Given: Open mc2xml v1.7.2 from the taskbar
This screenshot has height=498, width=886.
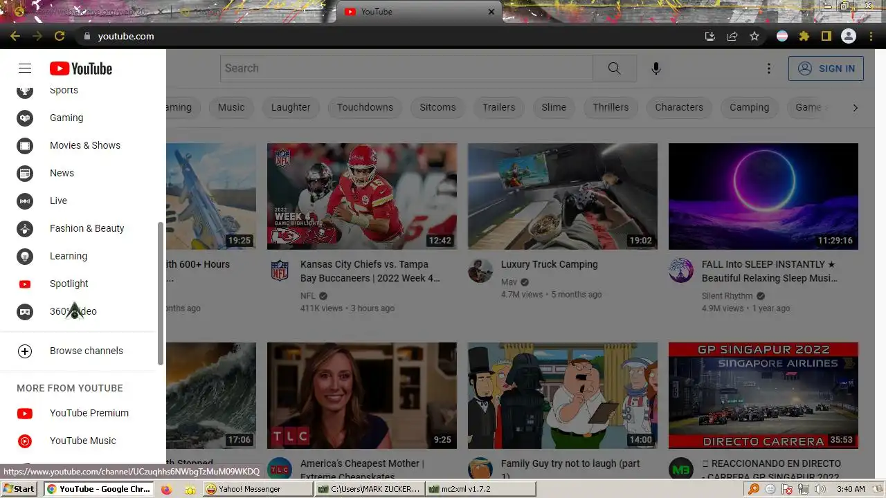Looking at the screenshot, I should 480,489.
